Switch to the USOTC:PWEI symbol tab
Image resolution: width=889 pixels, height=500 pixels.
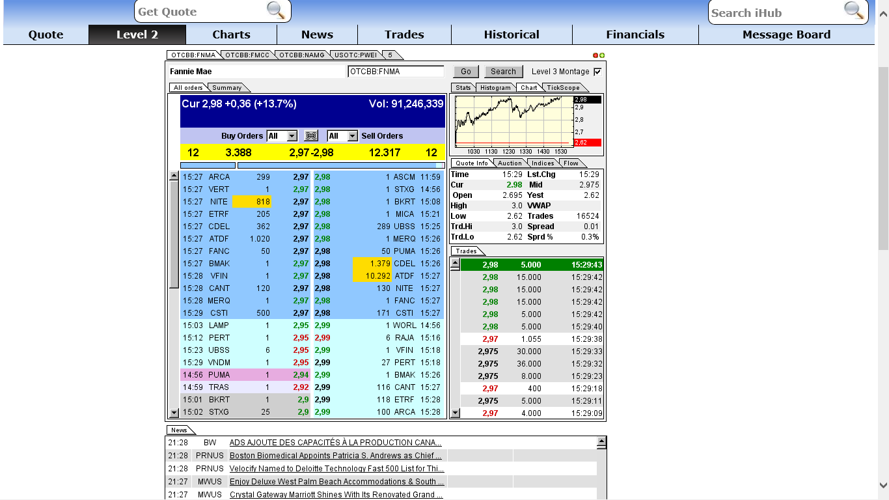tap(355, 55)
